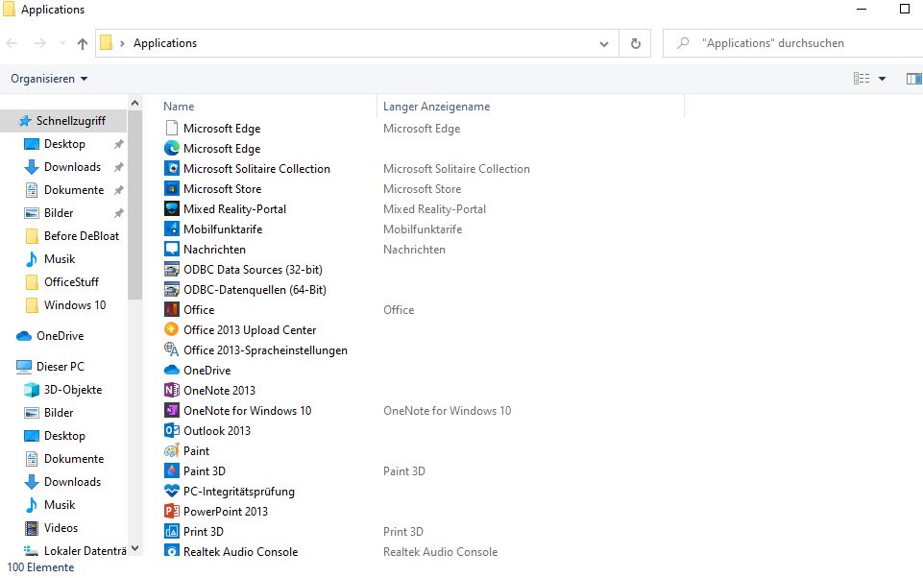This screenshot has height=578, width=923.
Task: Open the blank-icon Microsoft Edge entry
Action: pos(171,129)
